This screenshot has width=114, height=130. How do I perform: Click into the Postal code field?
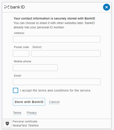coord(21,53)
